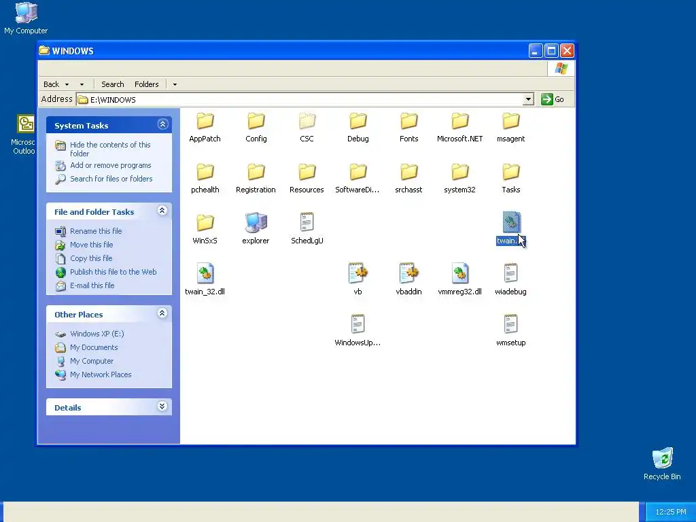Click the Registration folder
The image size is (696, 522).
coord(256,178)
